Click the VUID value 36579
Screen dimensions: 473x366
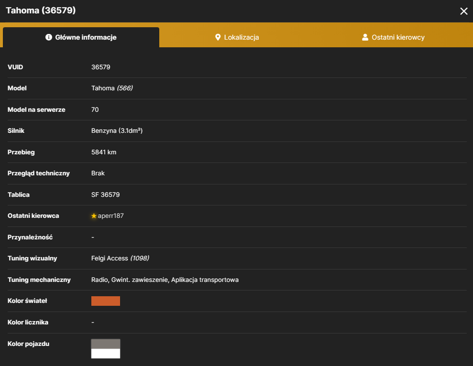click(x=101, y=67)
